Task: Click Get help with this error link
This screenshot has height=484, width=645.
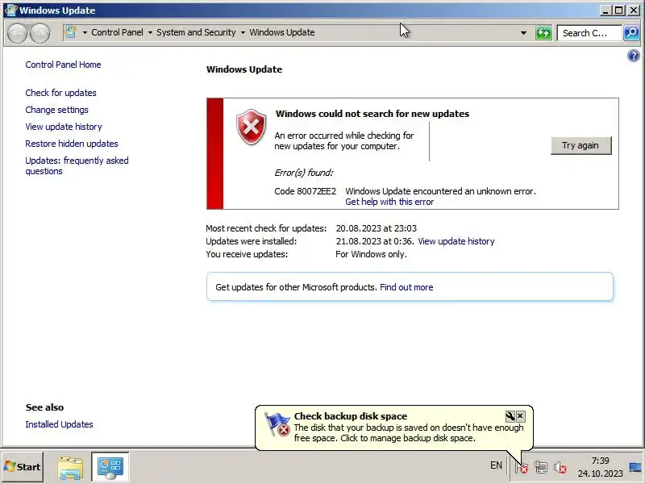Action: click(x=389, y=202)
